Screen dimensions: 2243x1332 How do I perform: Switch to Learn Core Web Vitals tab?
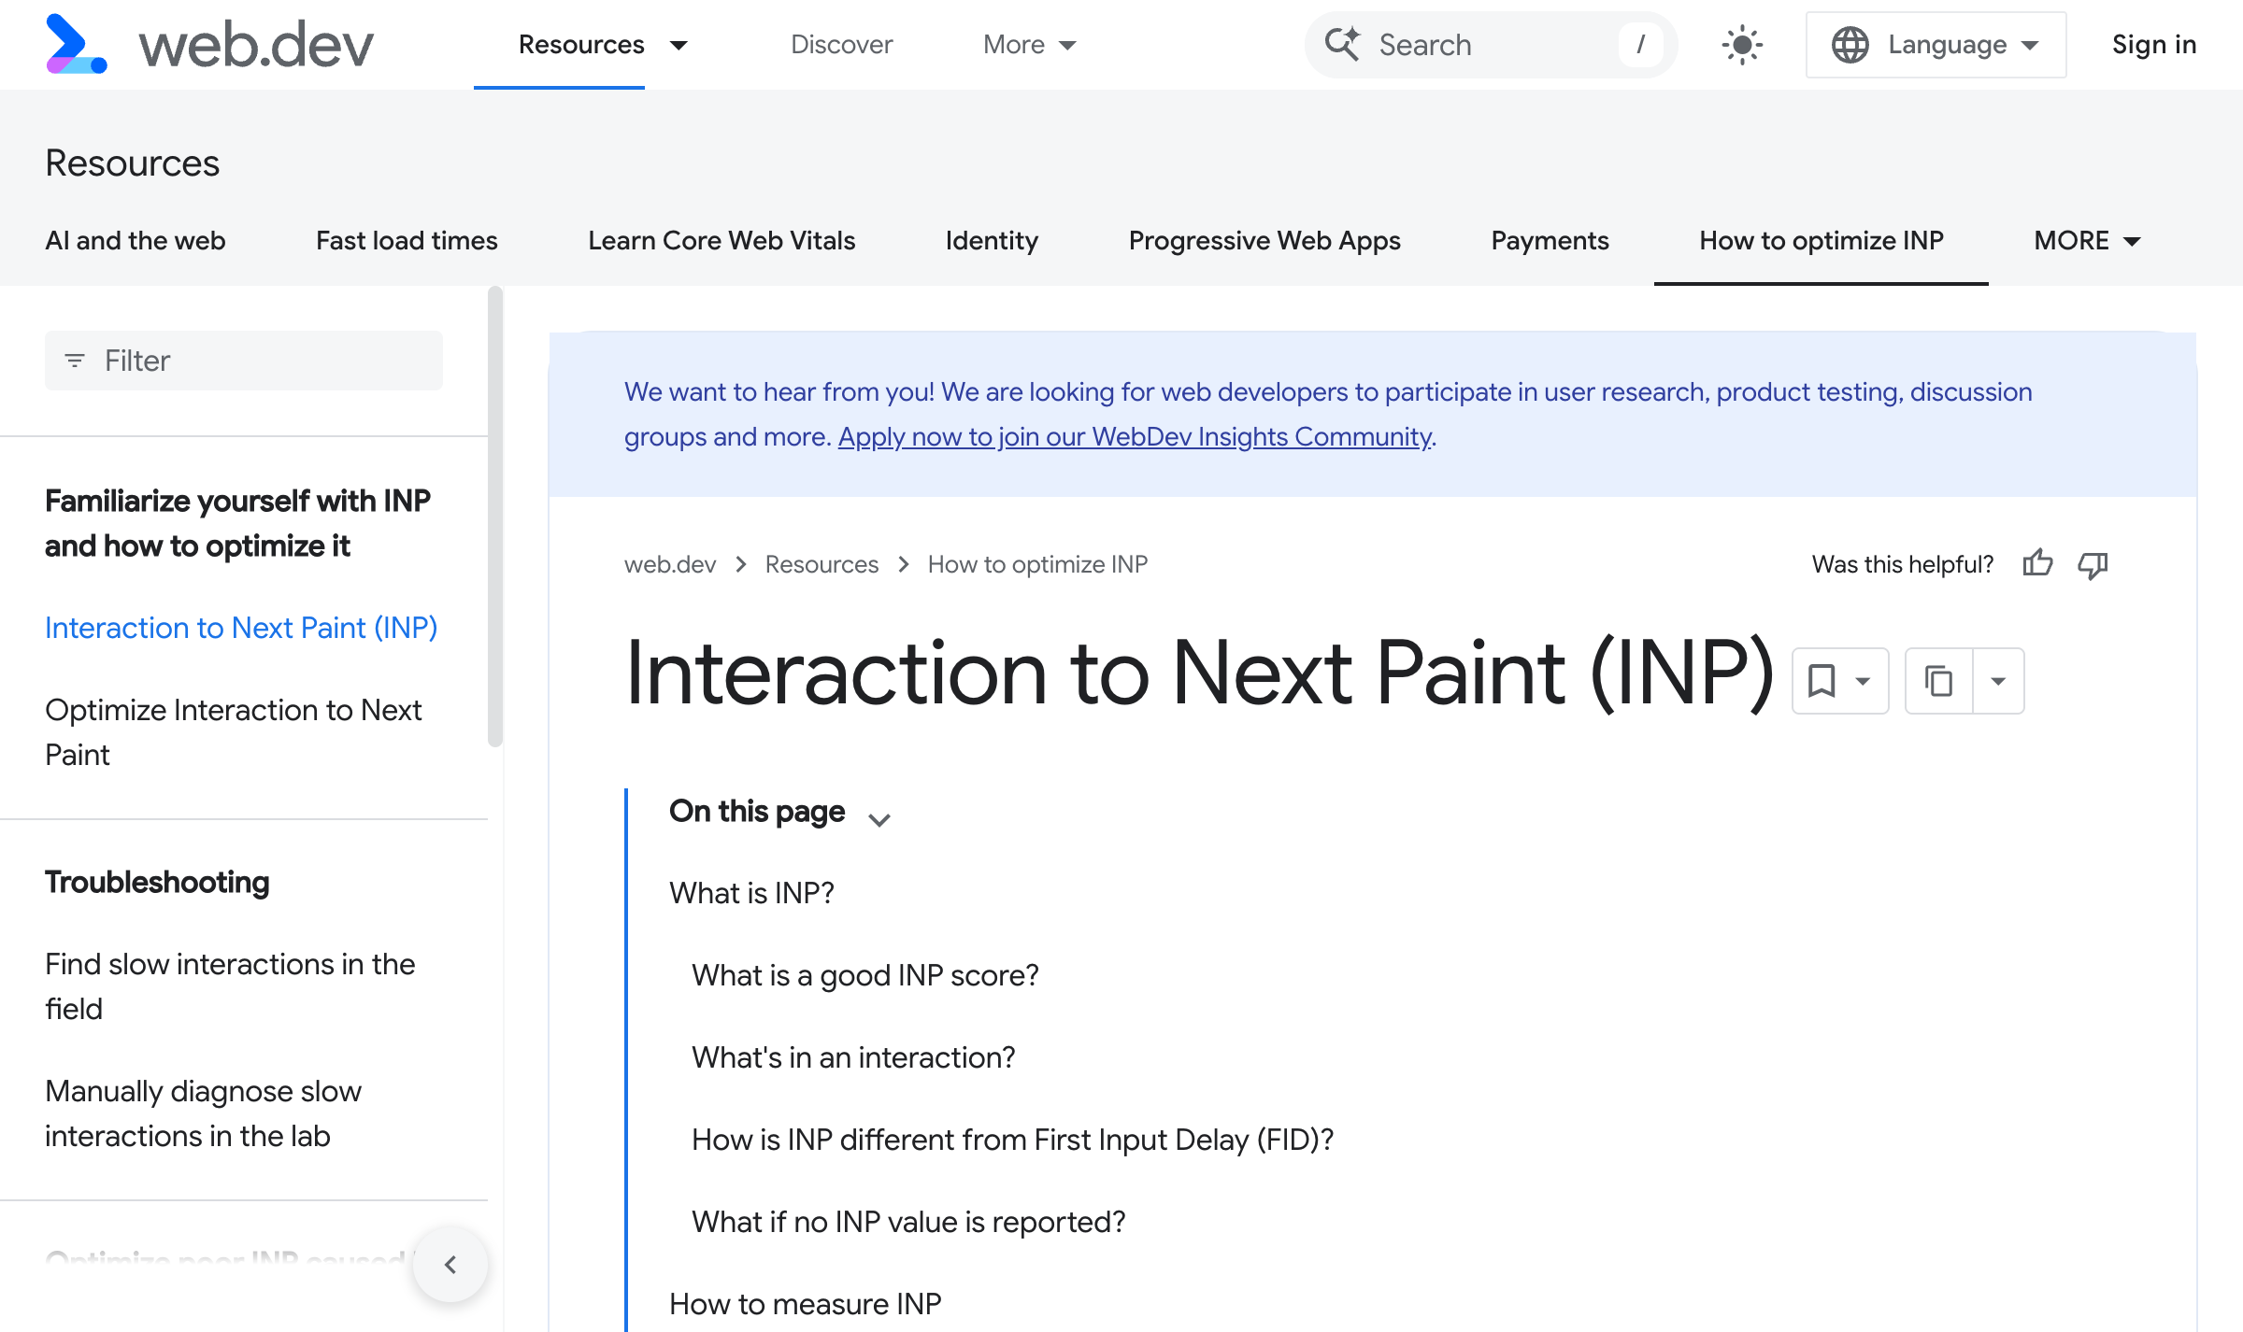721,241
